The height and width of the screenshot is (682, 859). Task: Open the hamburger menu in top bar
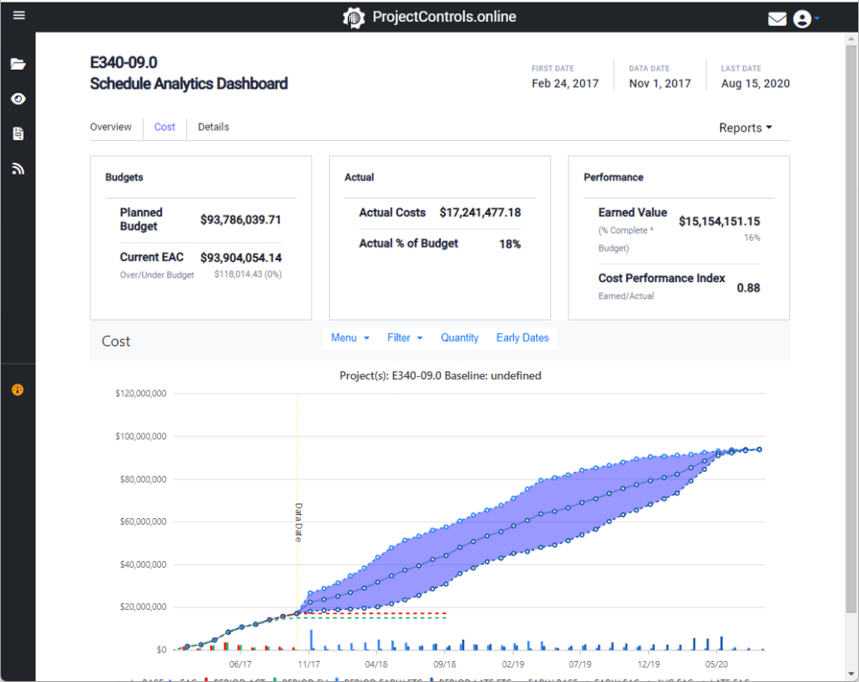pyautogui.click(x=18, y=16)
